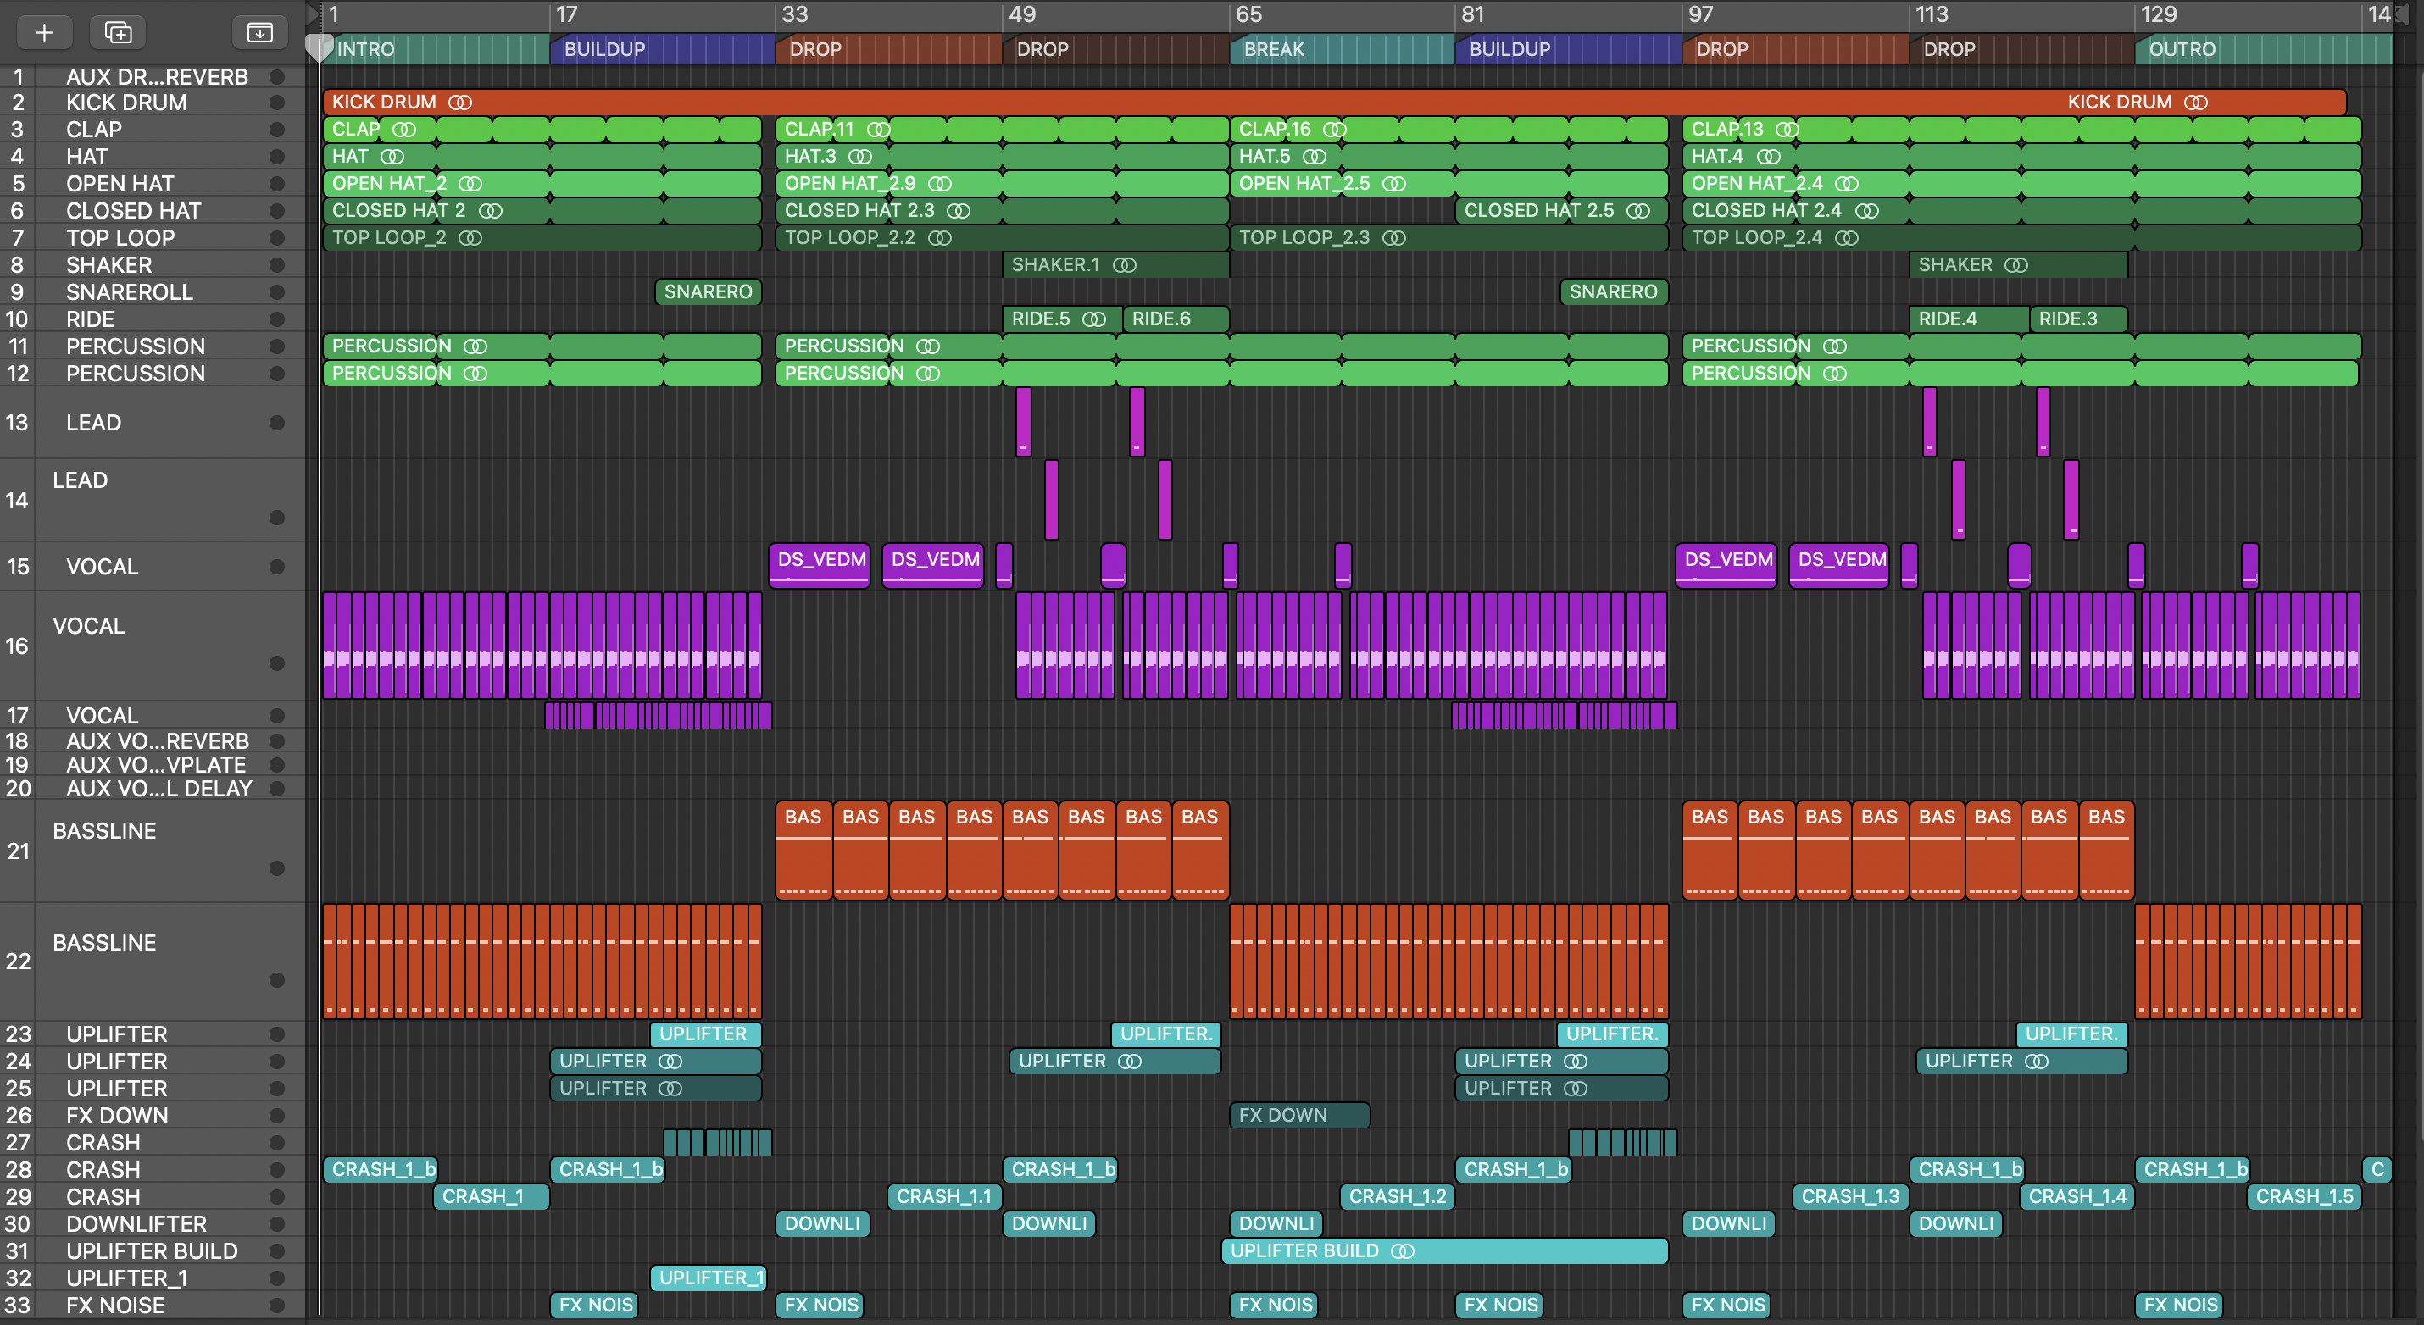Screen dimensions: 2424x1325
Task: Click the catch/import box-with-arrow button
Action: [259, 32]
